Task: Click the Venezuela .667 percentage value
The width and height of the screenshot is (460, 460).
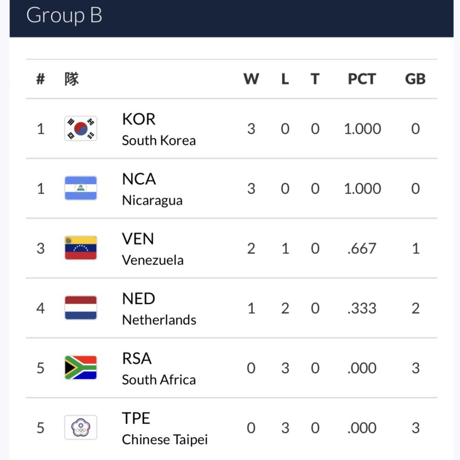Action: tap(362, 248)
